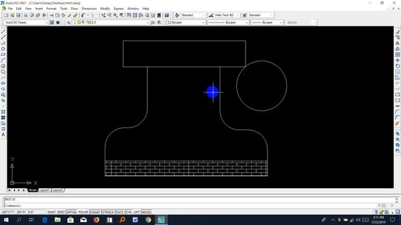Select the Arc draw tool
This screenshot has height=225, width=401.
[3, 60]
